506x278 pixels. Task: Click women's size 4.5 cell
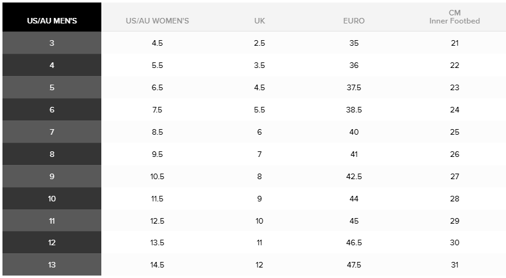[157, 43]
